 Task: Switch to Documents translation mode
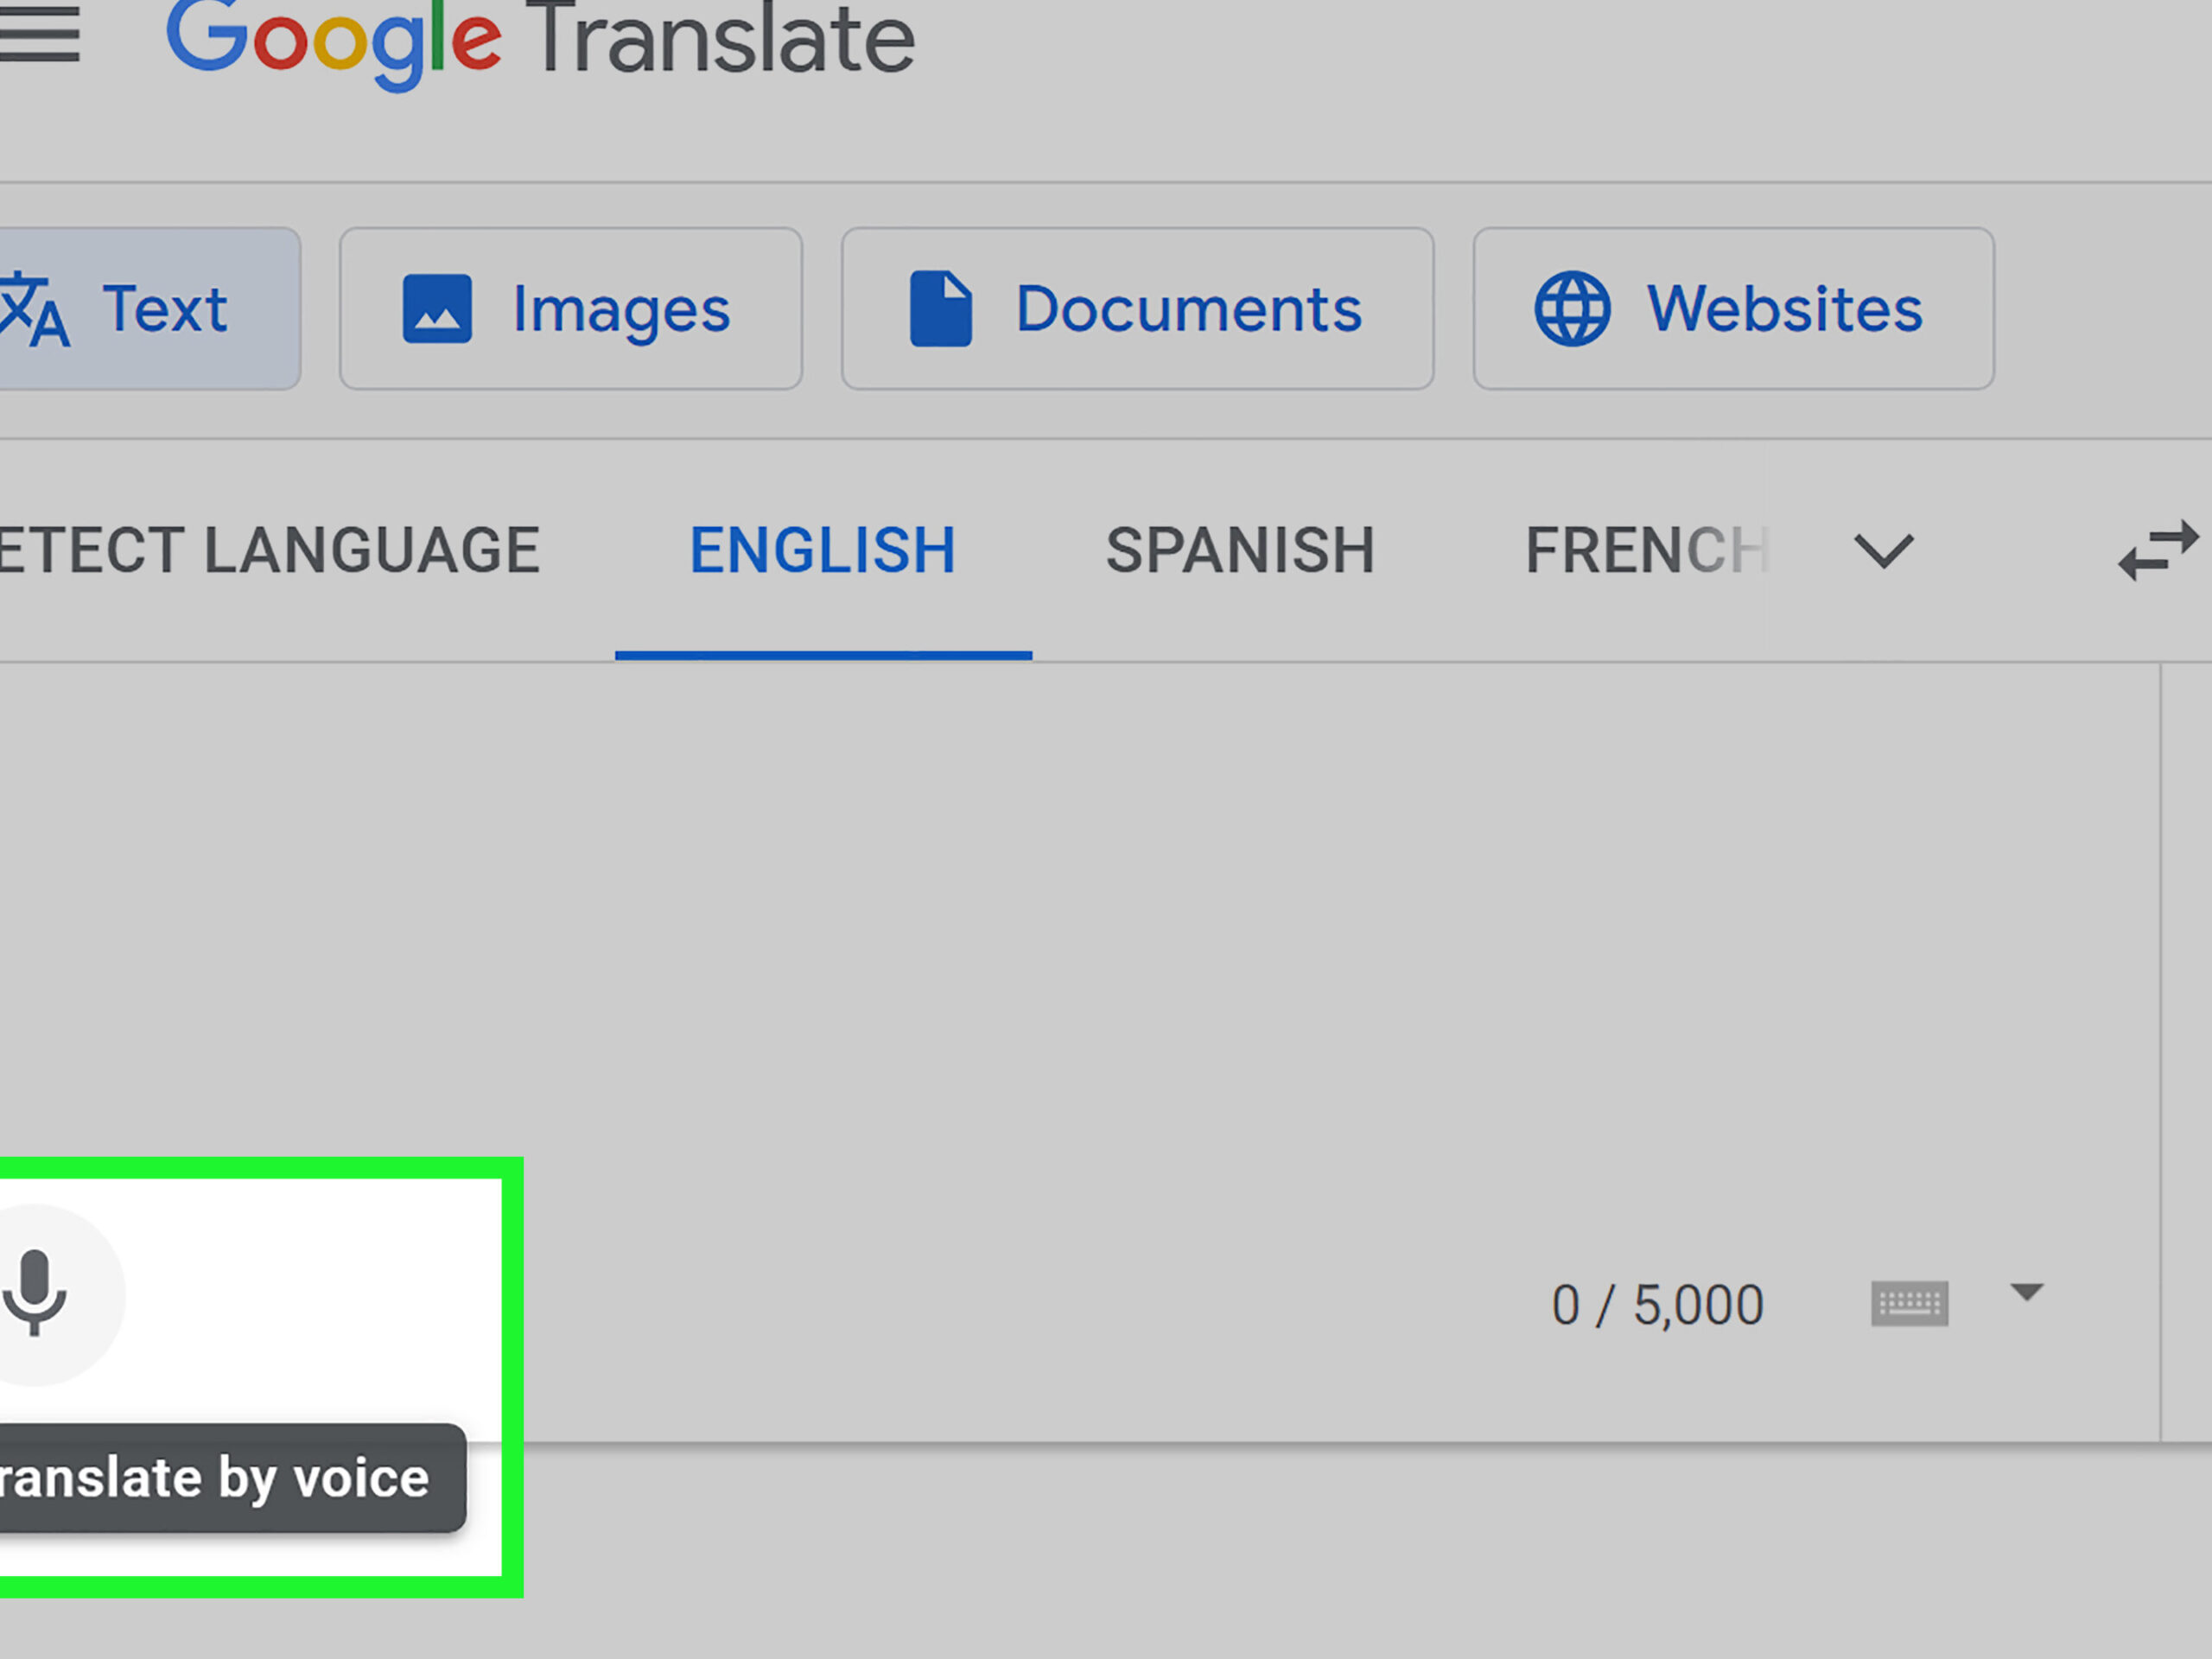[x=1137, y=308]
